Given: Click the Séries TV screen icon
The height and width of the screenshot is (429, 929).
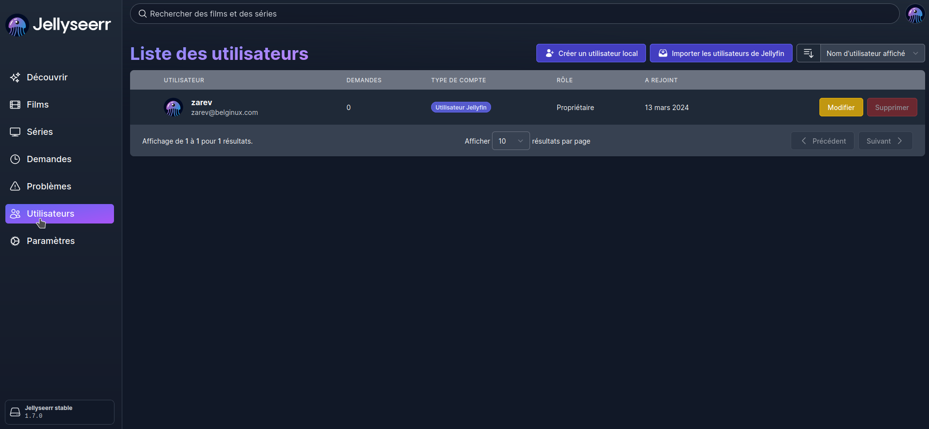Looking at the screenshot, I should tap(15, 132).
